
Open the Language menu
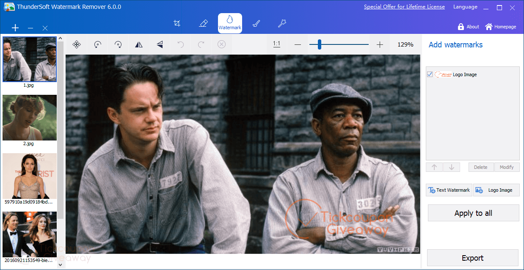[x=465, y=7]
